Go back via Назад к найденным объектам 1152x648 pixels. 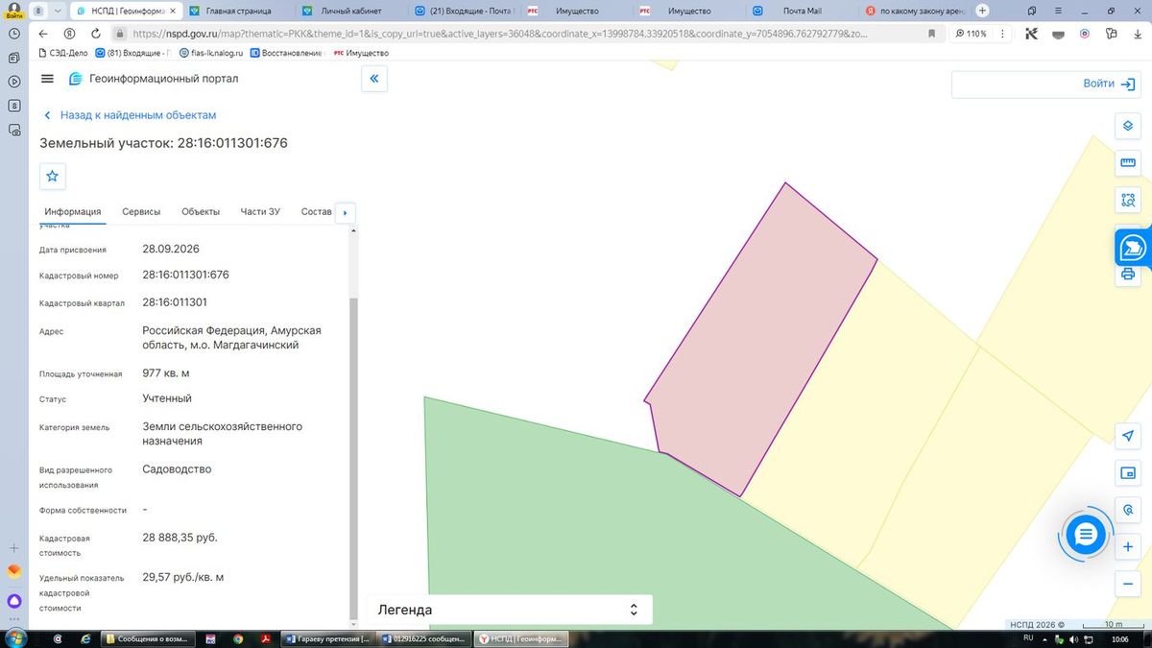click(x=131, y=115)
